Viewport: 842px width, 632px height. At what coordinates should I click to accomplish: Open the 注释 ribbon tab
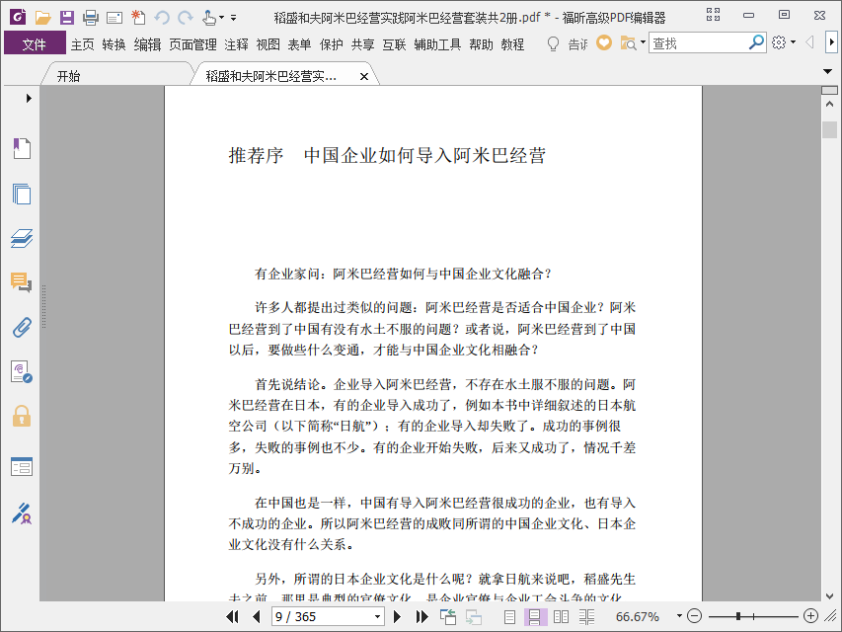point(236,44)
